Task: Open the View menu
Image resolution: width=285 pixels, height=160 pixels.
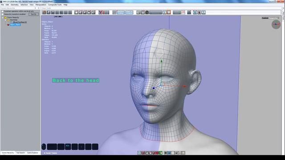Action: (x=32, y=5)
